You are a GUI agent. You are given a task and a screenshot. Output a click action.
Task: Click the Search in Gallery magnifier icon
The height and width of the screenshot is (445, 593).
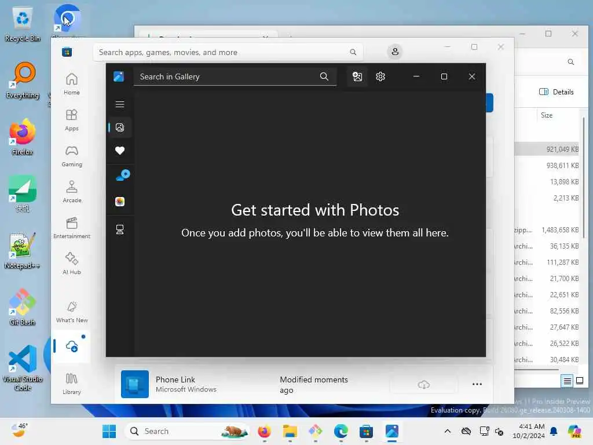(x=324, y=76)
